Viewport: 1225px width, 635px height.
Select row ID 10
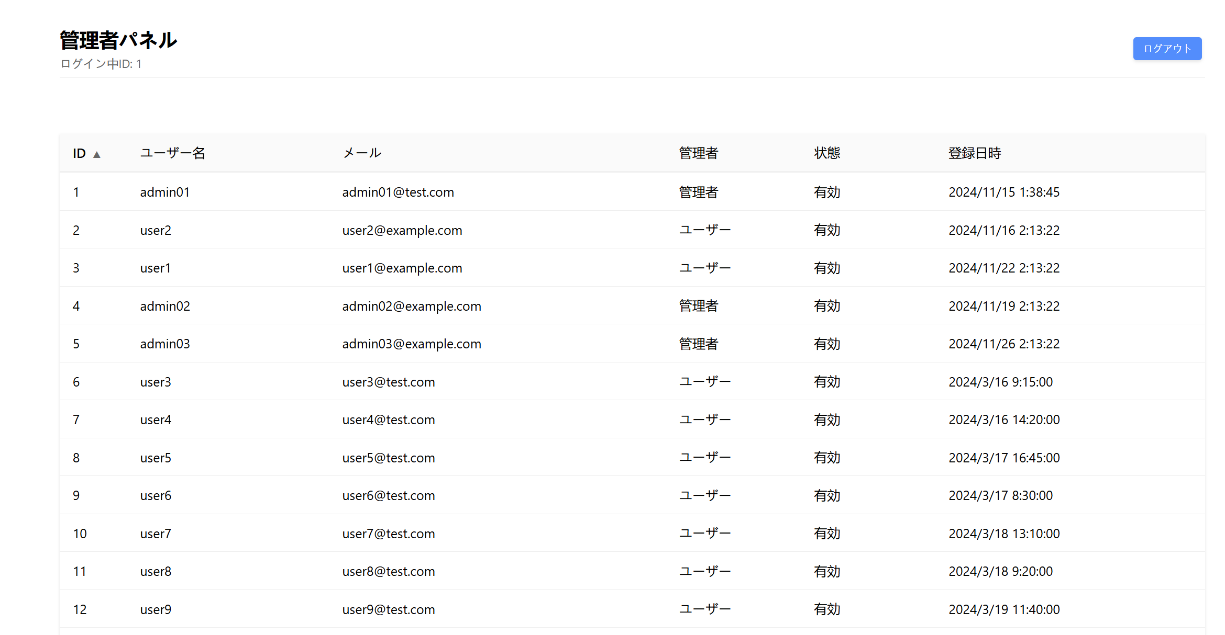pyautogui.click(x=80, y=534)
